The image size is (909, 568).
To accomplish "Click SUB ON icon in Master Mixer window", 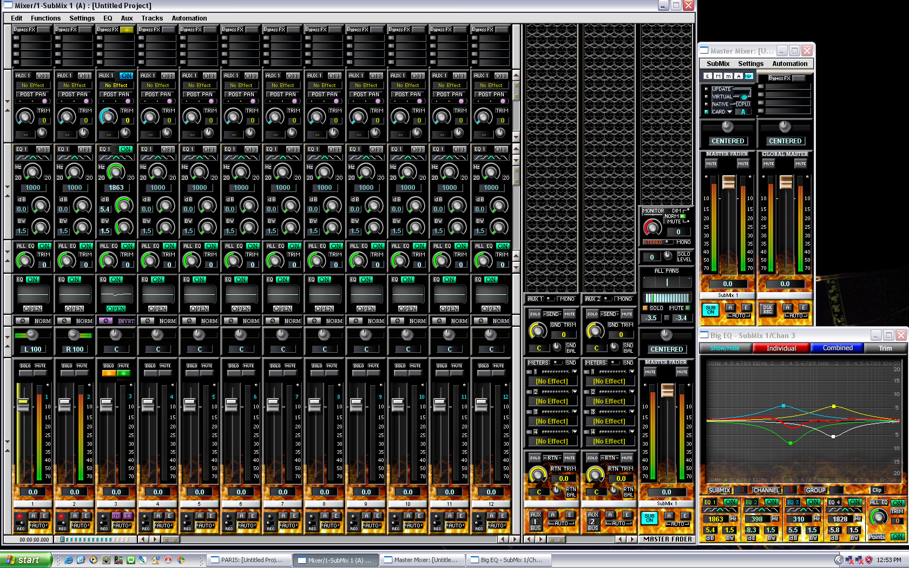I will [x=710, y=309].
